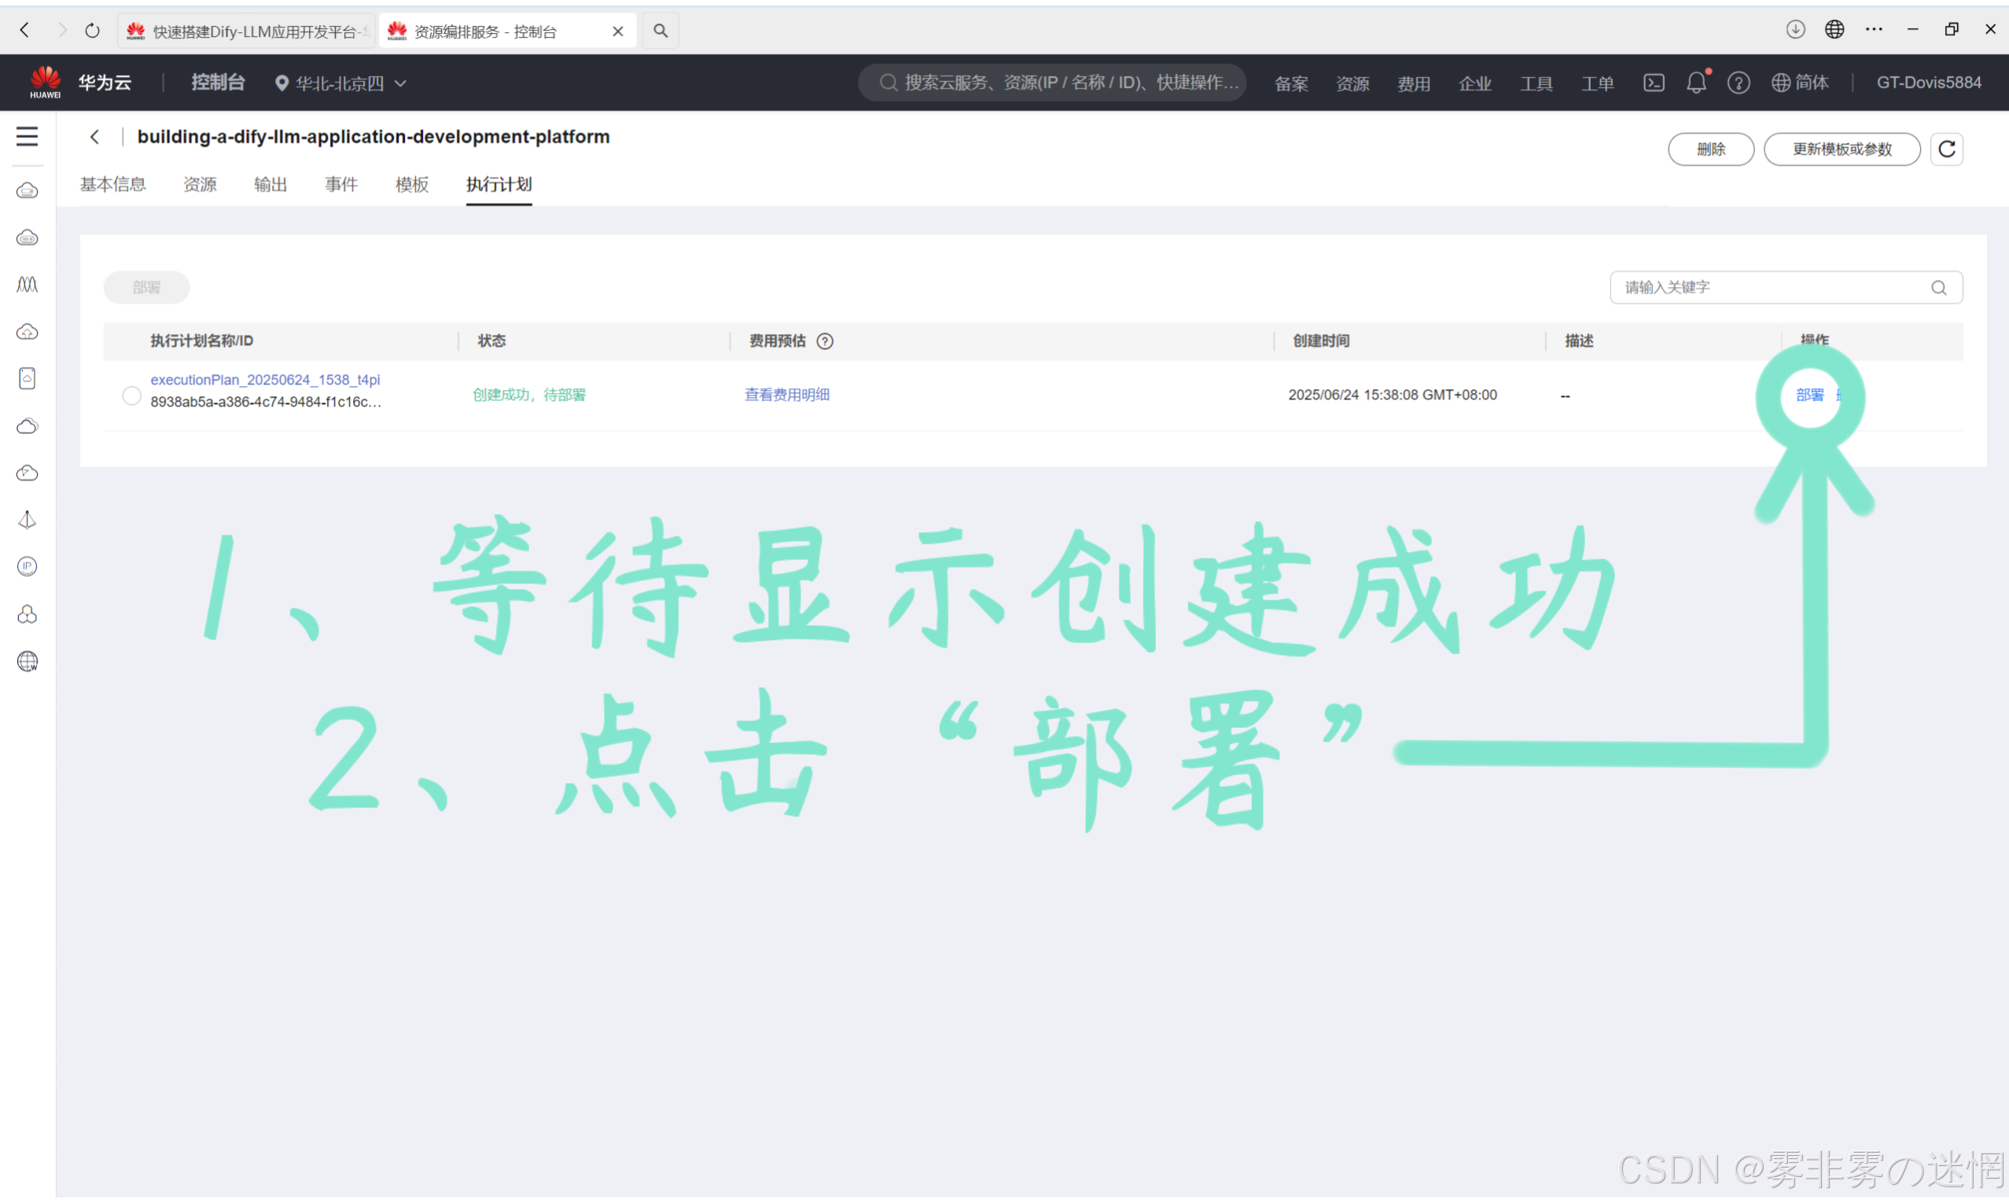Open 查看费用明细 cost details link
The width and height of the screenshot is (2009, 1203).
(786, 395)
